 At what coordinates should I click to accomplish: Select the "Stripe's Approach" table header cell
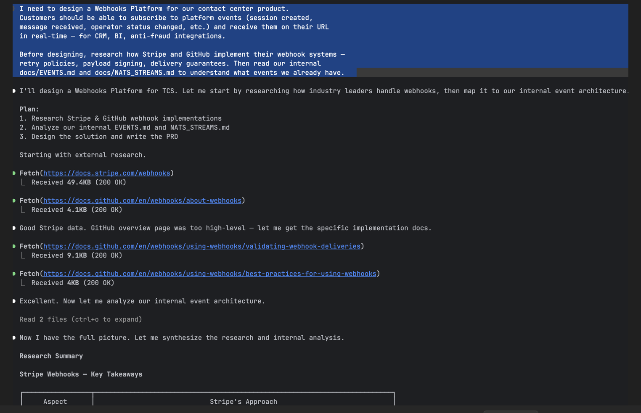tap(243, 401)
